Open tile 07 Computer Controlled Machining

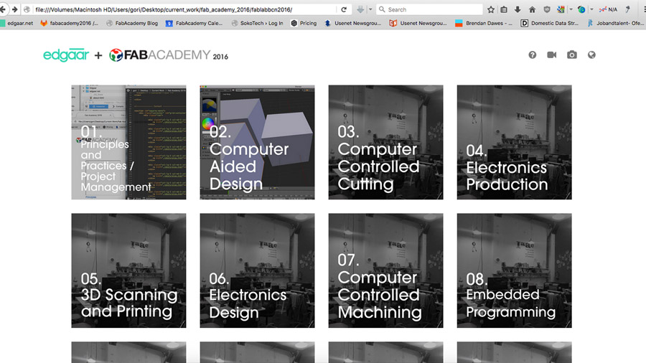tap(385, 270)
